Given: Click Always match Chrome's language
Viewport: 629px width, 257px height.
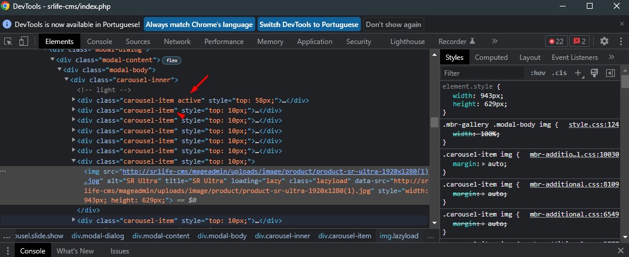Looking at the screenshot, I should [199, 25].
